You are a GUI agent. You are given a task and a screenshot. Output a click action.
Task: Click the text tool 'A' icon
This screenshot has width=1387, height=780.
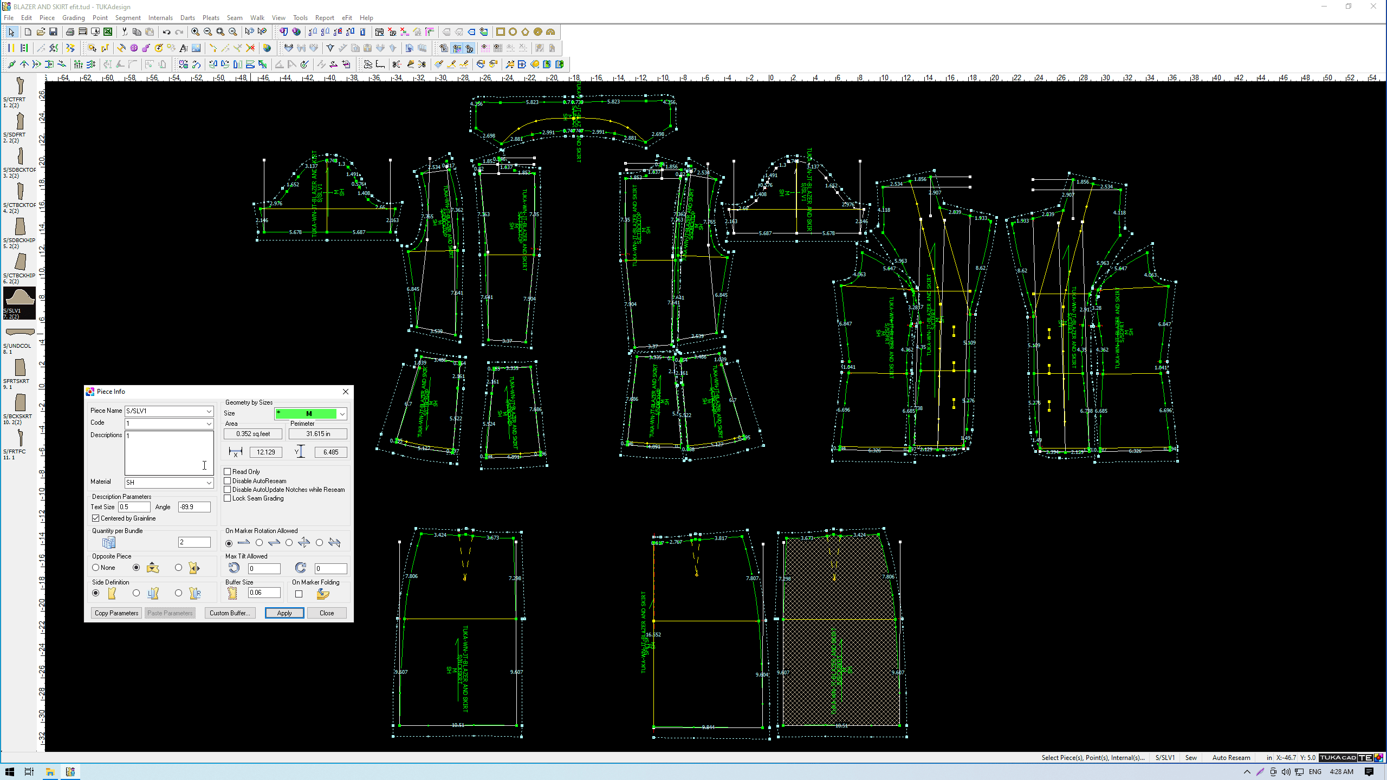point(183,48)
